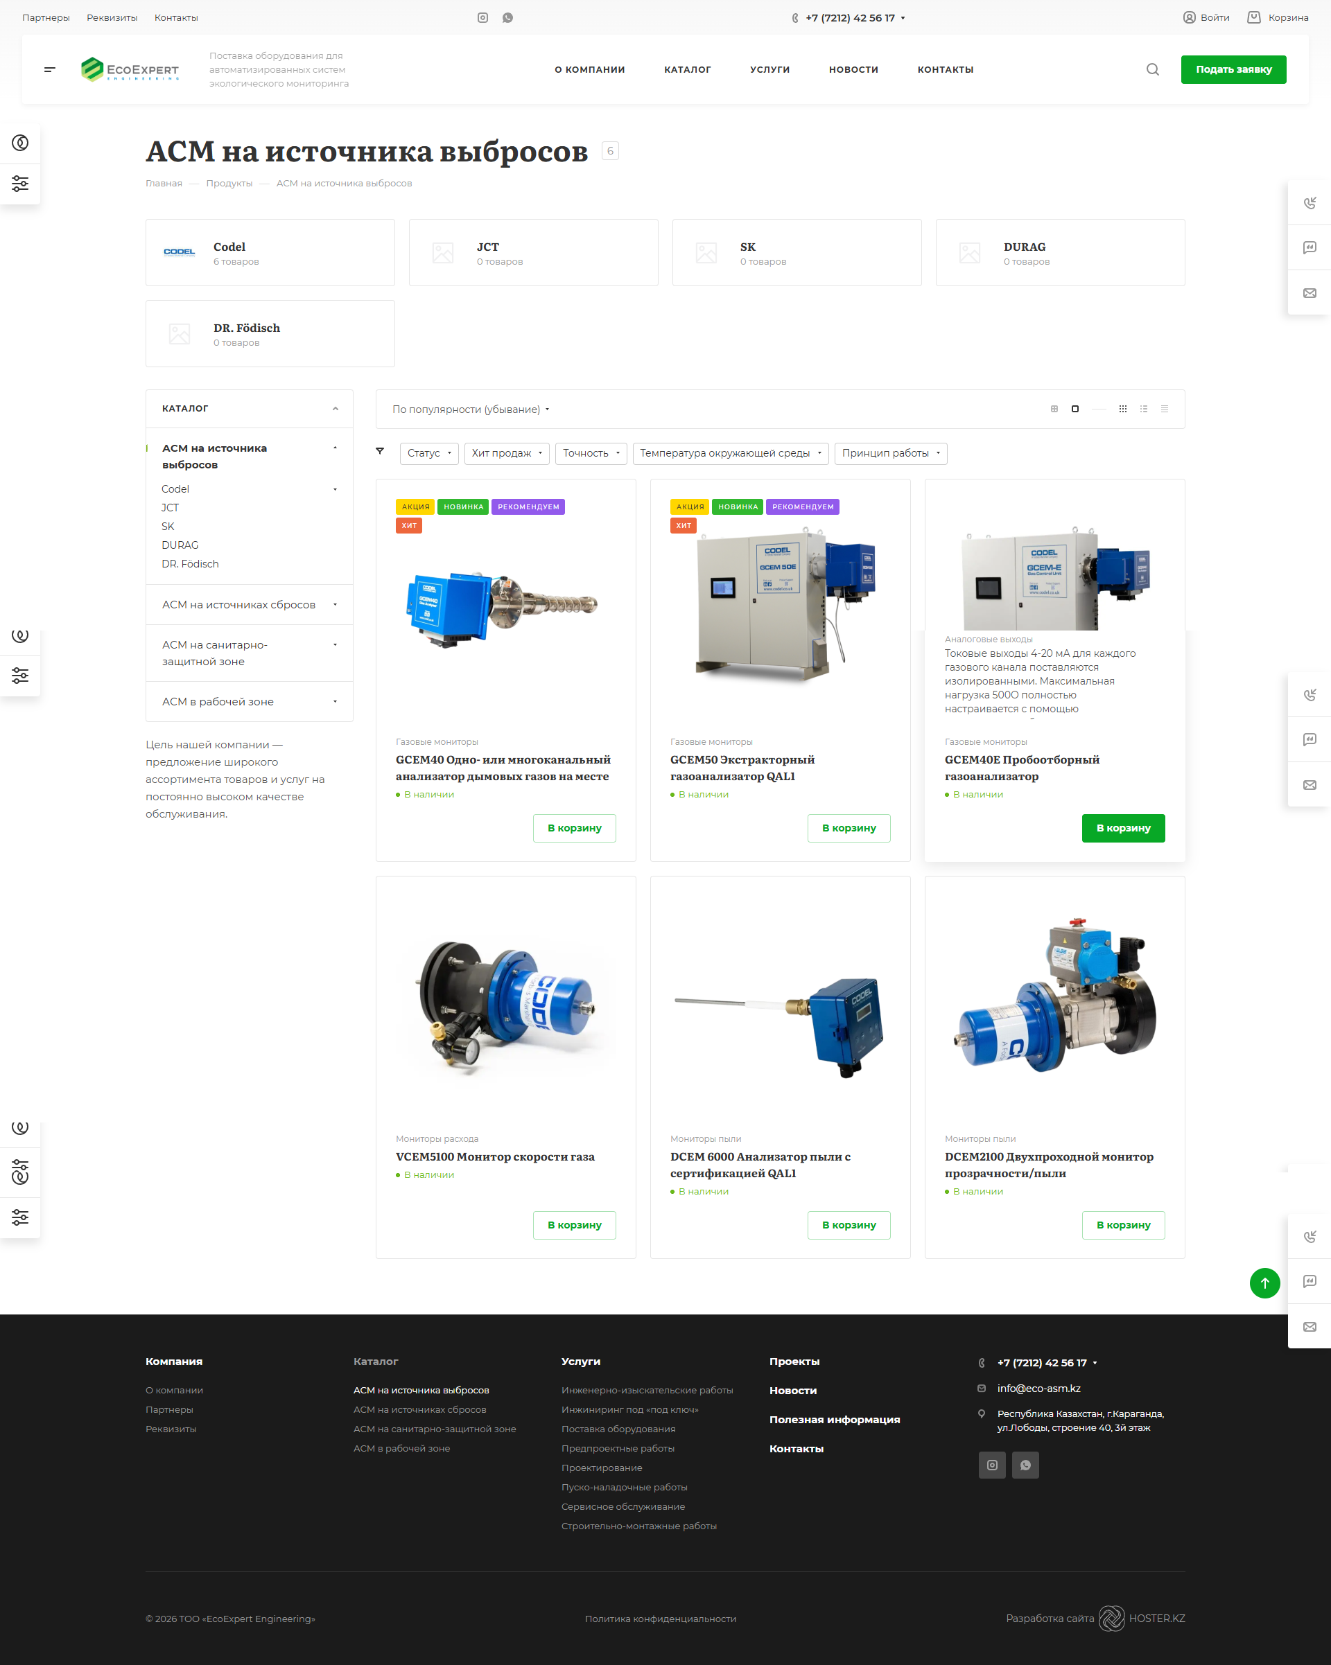Click the green scroll-to-top arrow button

click(x=1264, y=1283)
